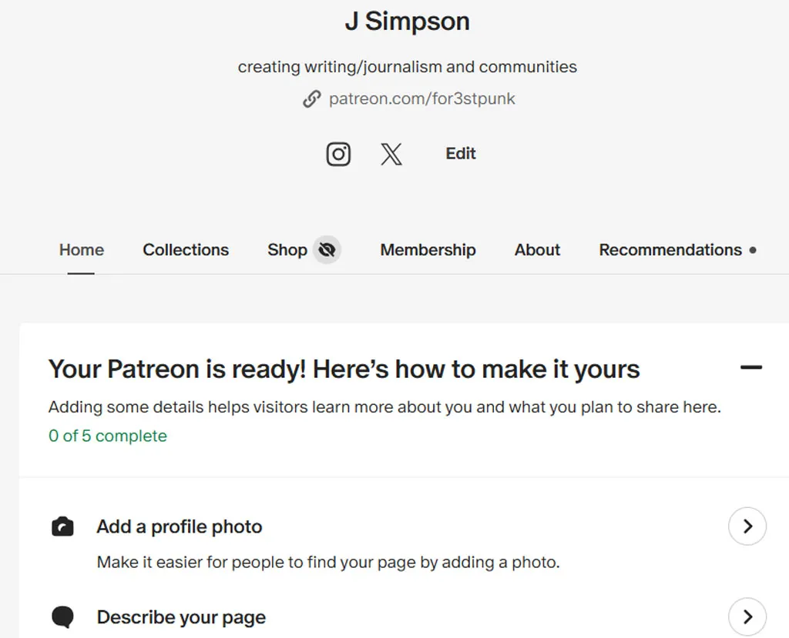Click the speech bubble icon for Describe page
This screenshot has width=789, height=638.
point(62,617)
